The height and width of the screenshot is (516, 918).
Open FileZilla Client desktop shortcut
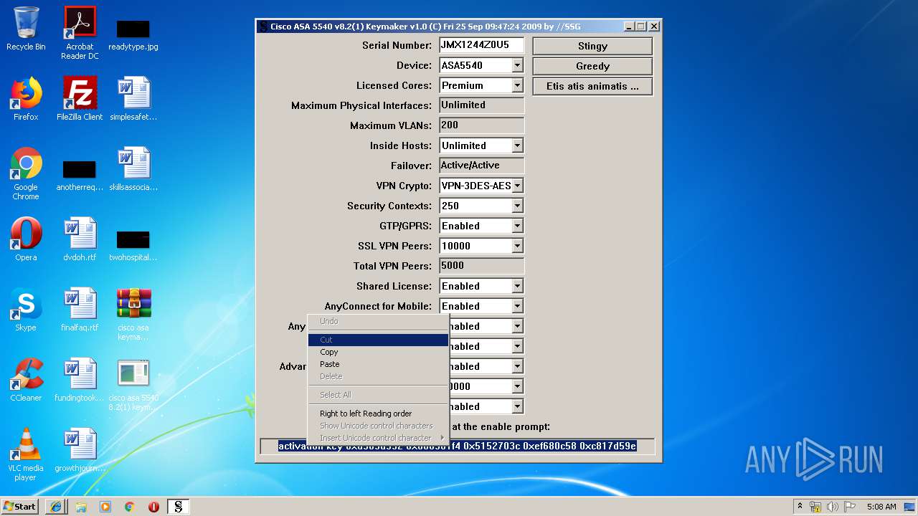(80, 99)
